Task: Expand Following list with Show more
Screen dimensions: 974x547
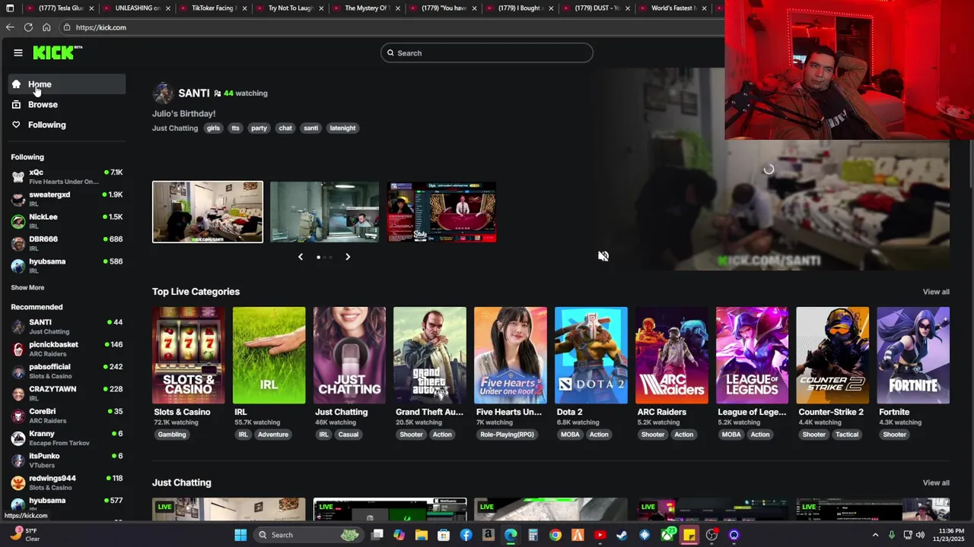Action: pyautogui.click(x=27, y=288)
